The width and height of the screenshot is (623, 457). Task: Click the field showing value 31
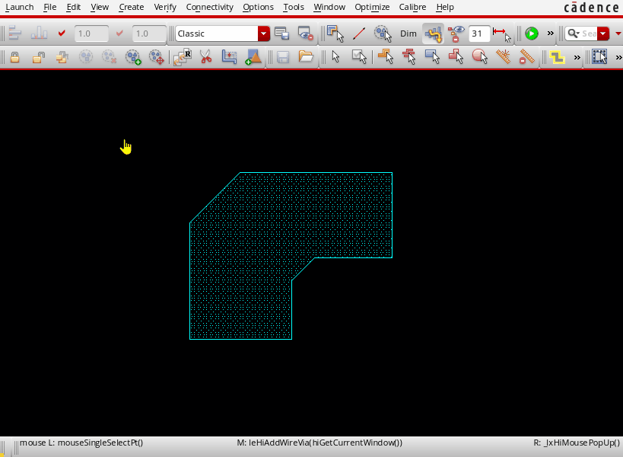[x=479, y=34]
